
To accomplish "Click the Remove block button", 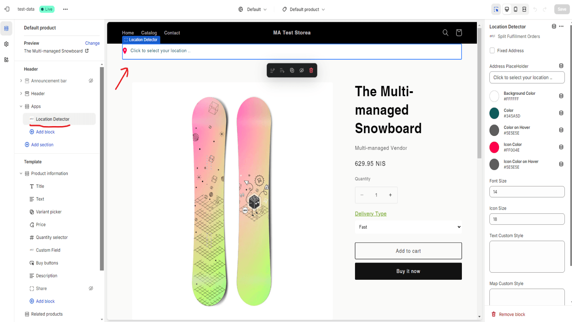I will pyautogui.click(x=508, y=314).
